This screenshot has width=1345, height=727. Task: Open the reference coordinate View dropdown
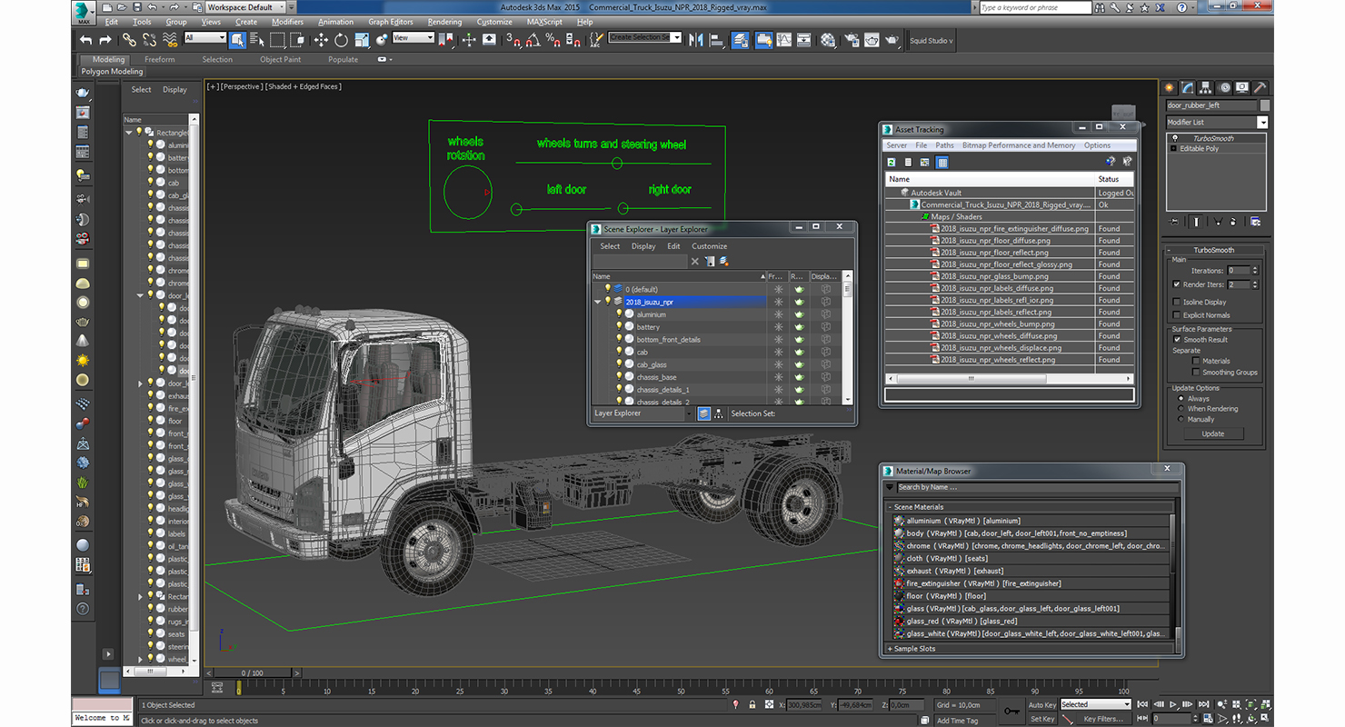click(413, 37)
